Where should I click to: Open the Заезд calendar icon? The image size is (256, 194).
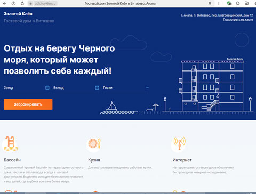click(47, 87)
